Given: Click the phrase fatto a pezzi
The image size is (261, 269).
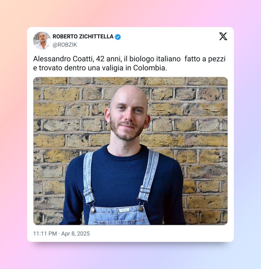Looking at the screenshot, I should [x=205, y=59].
